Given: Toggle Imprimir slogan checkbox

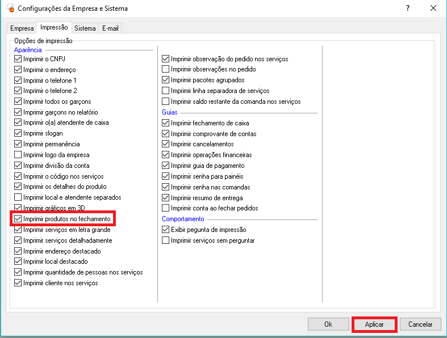Looking at the screenshot, I should (18, 133).
